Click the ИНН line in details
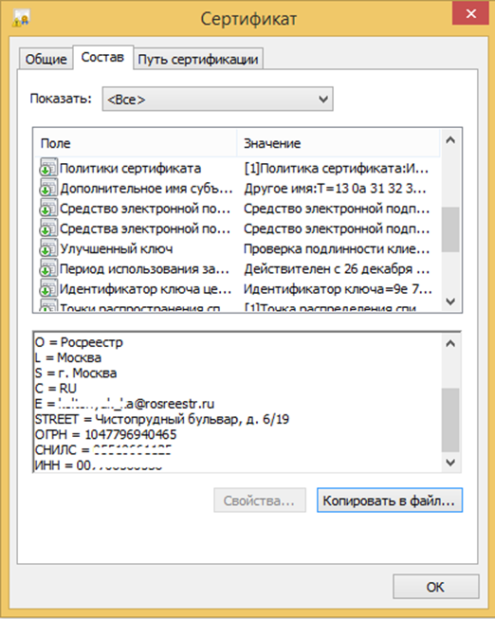This screenshot has width=495, height=619. [x=99, y=465]
